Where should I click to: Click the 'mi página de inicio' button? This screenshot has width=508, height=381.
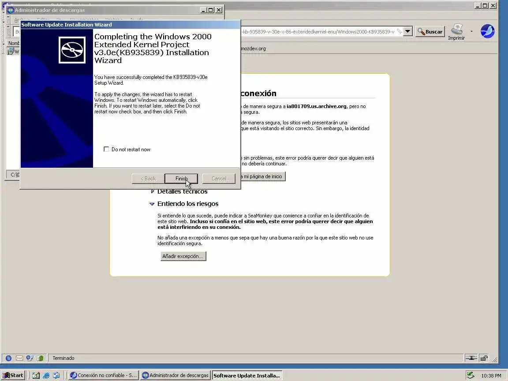pyautogui.click(x=263, y=176)
